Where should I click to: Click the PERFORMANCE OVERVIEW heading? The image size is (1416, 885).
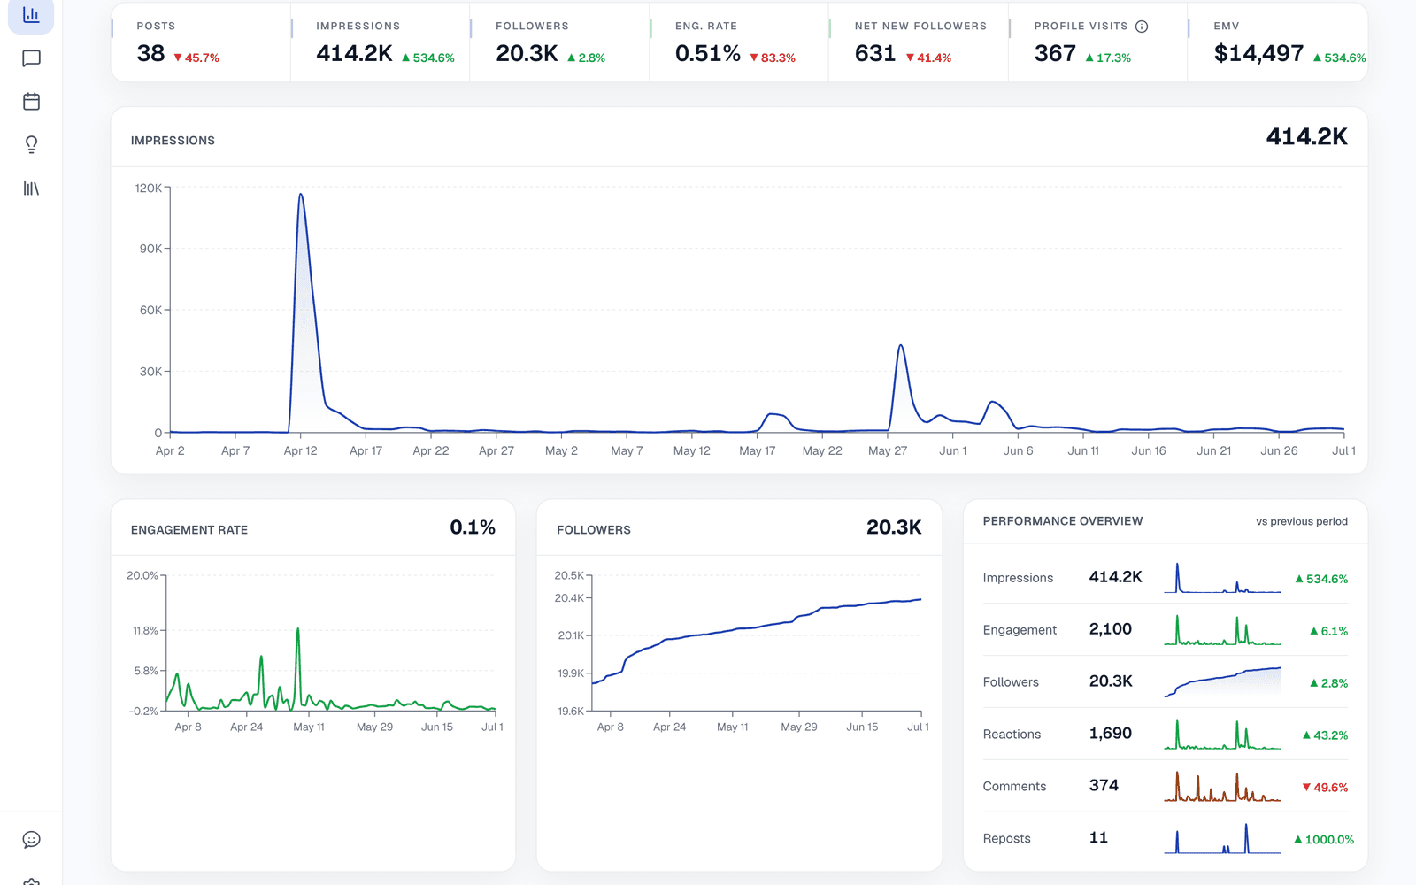(1063, 521)
